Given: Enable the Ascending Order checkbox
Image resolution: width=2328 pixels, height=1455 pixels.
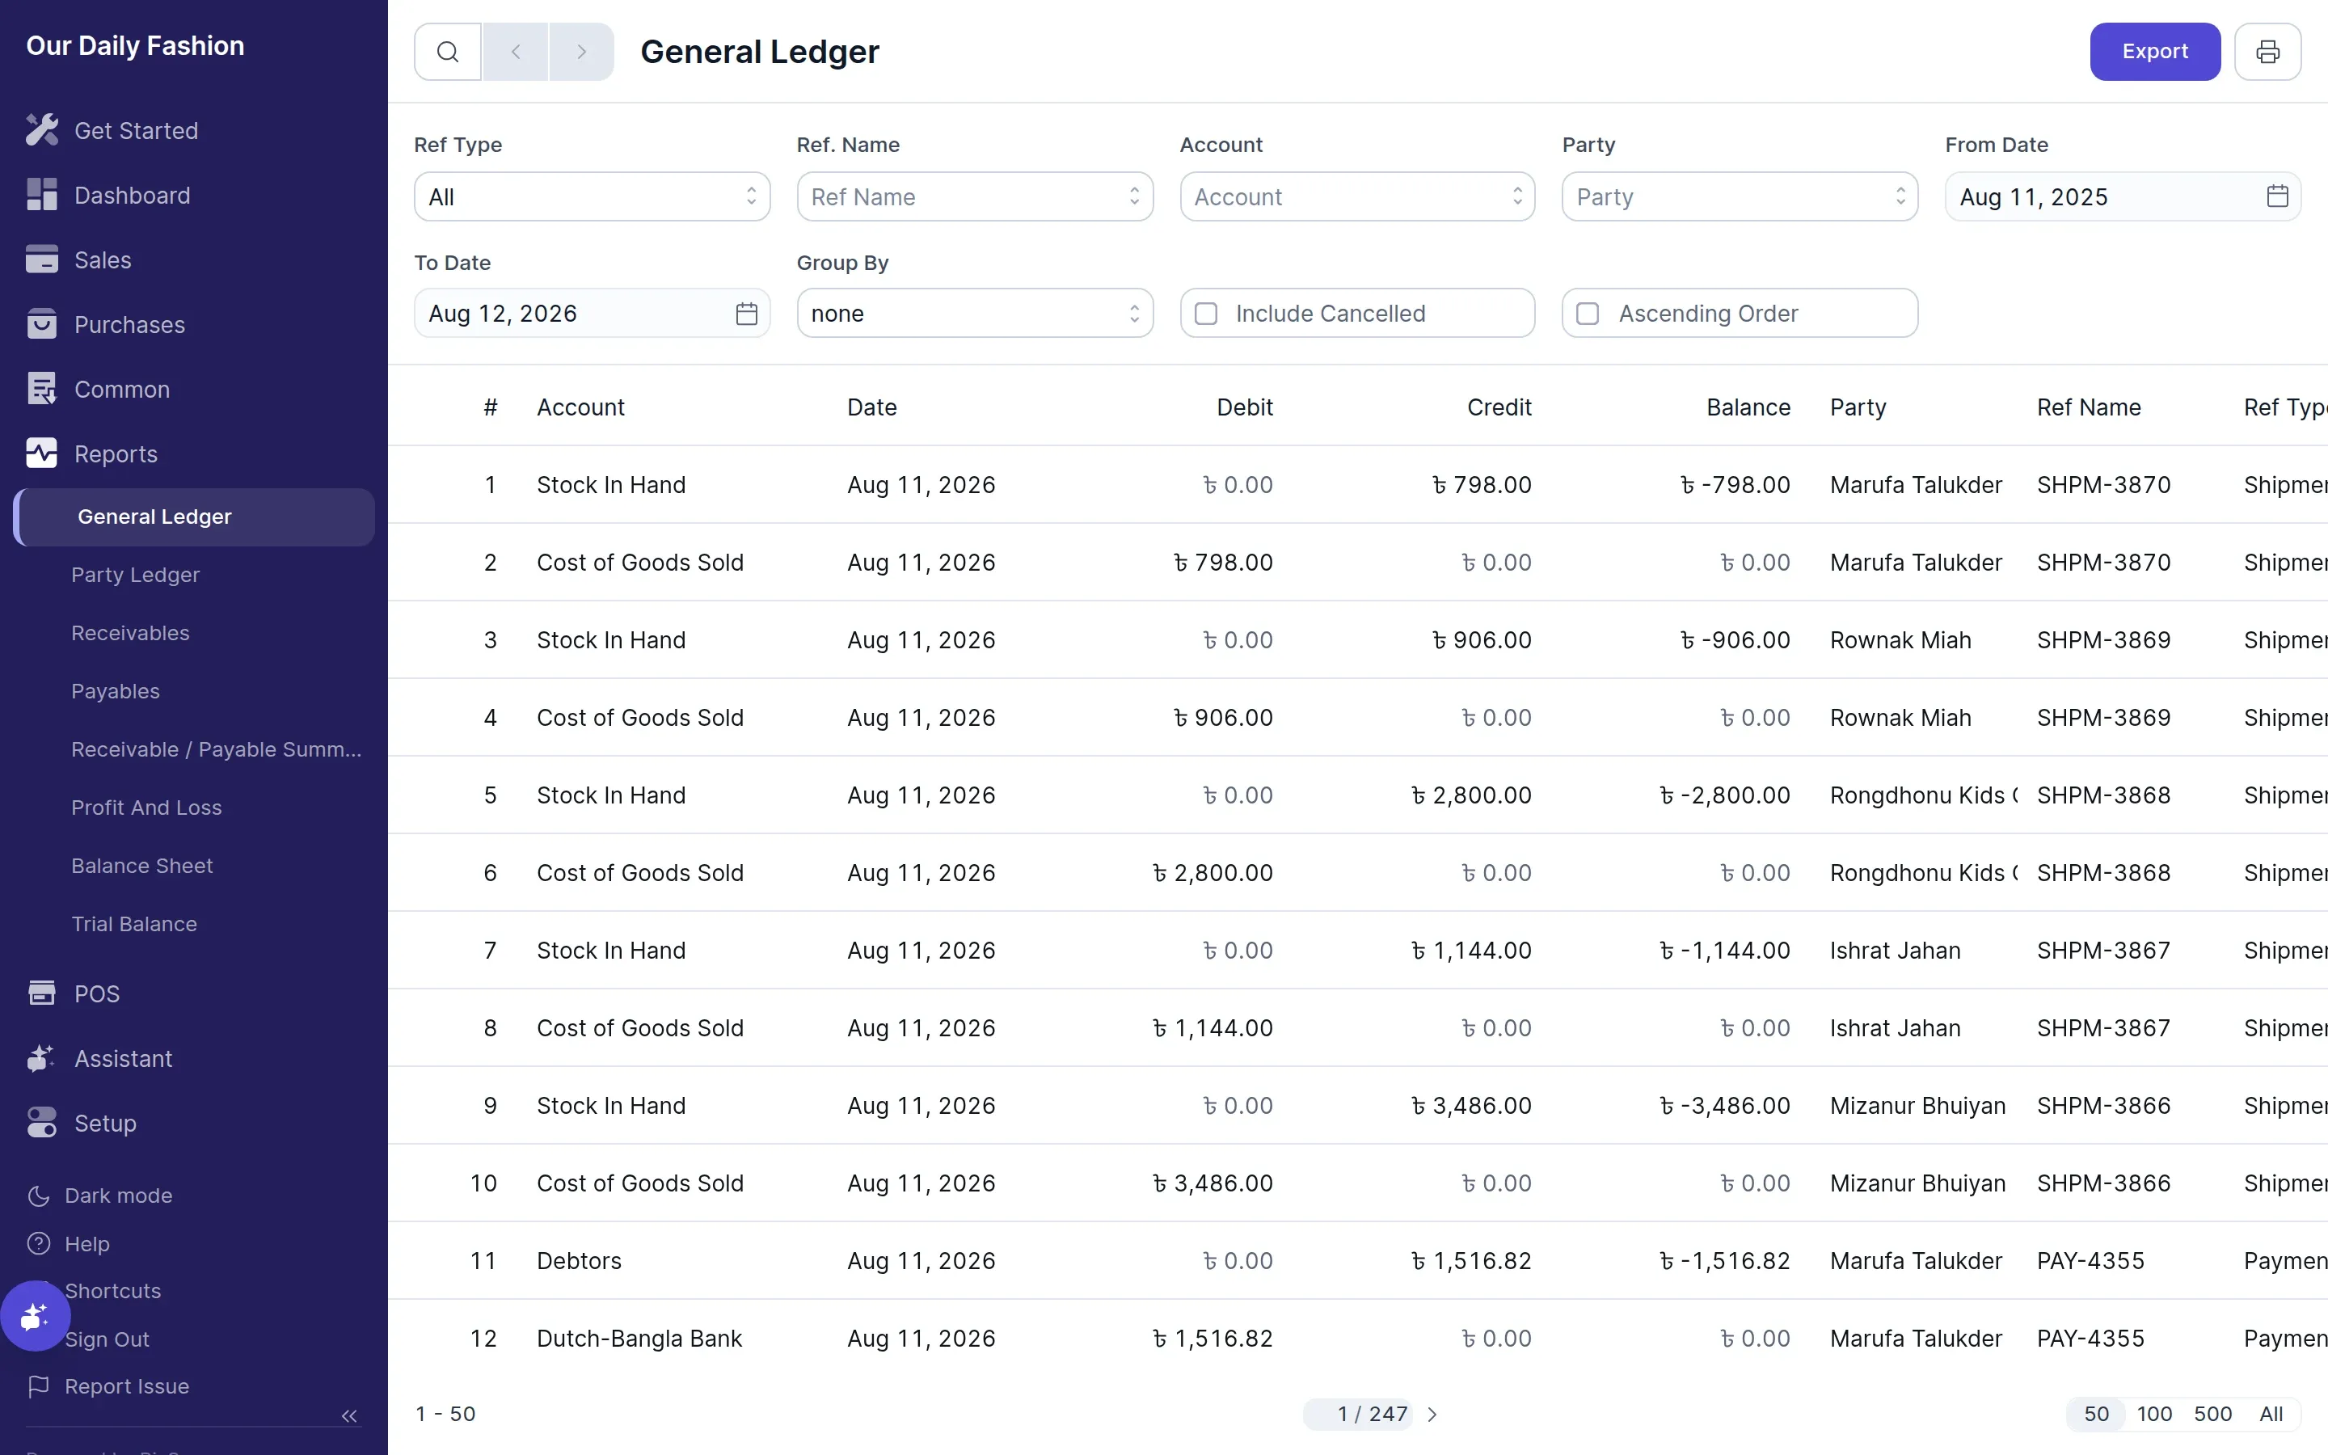Looking at the screenshot, I should 1588,314.
